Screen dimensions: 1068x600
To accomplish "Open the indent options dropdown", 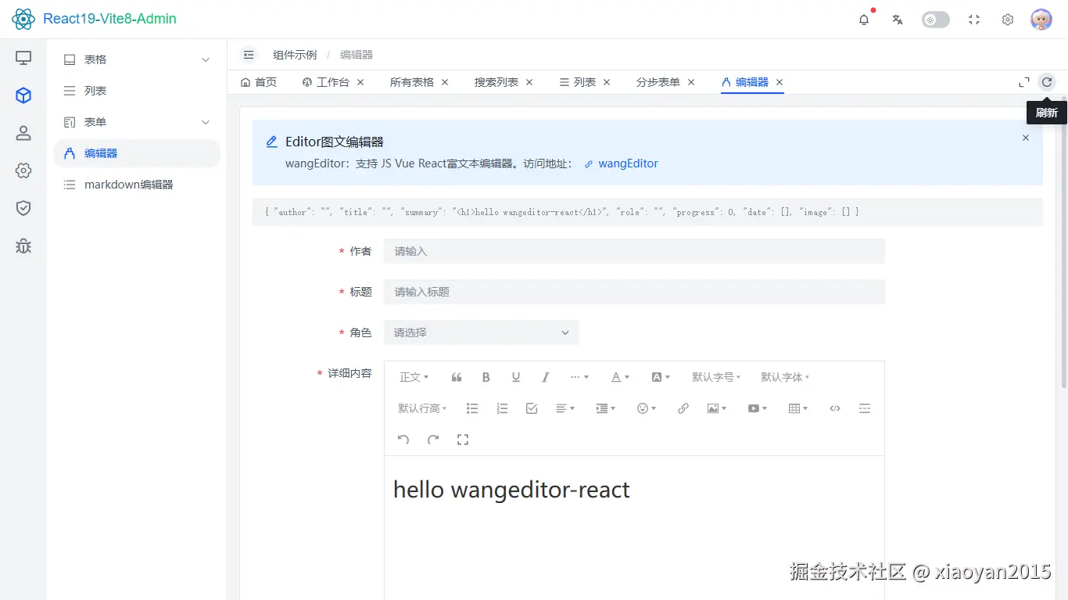I will click(x=606, y=408).
